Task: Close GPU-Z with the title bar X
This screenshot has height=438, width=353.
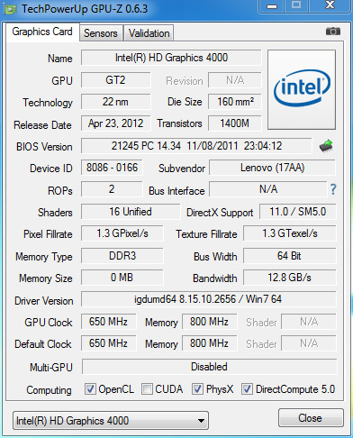Action: (x=330, y=5)
